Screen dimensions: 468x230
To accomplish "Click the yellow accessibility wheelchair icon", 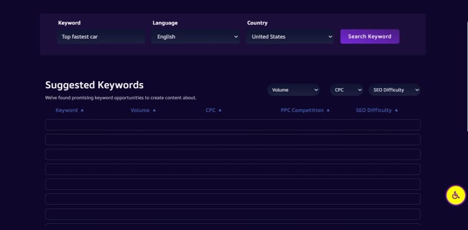I will [456, 196].
